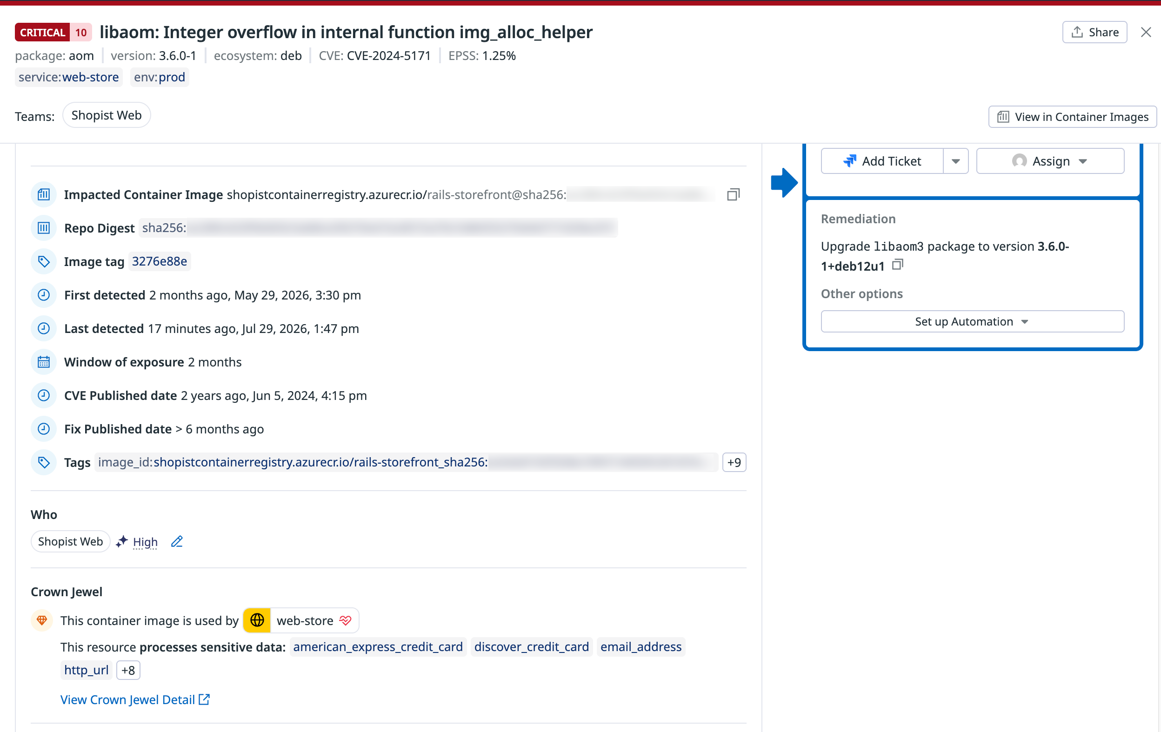Select discover_credit_card tag
Viewport: 1161px width, 732px height.
531,647
